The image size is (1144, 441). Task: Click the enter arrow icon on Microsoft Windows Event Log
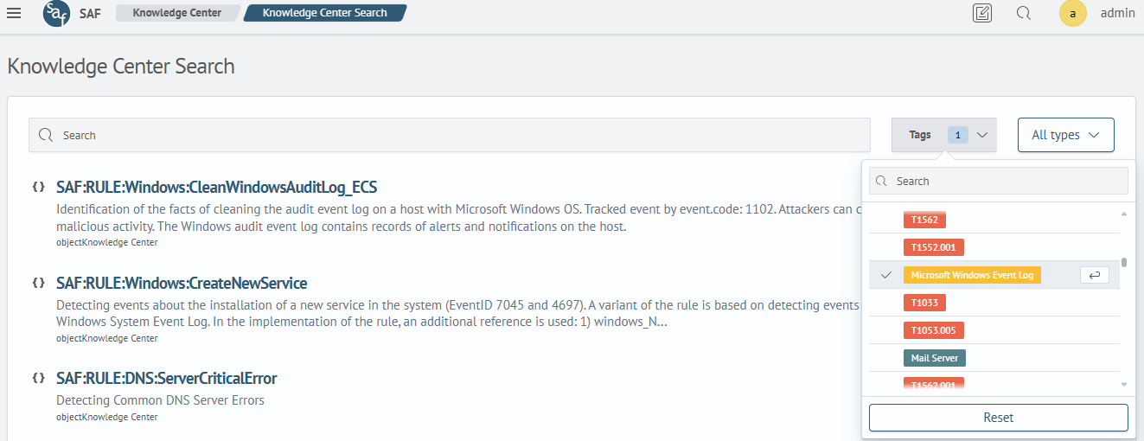click(1094, 275)
